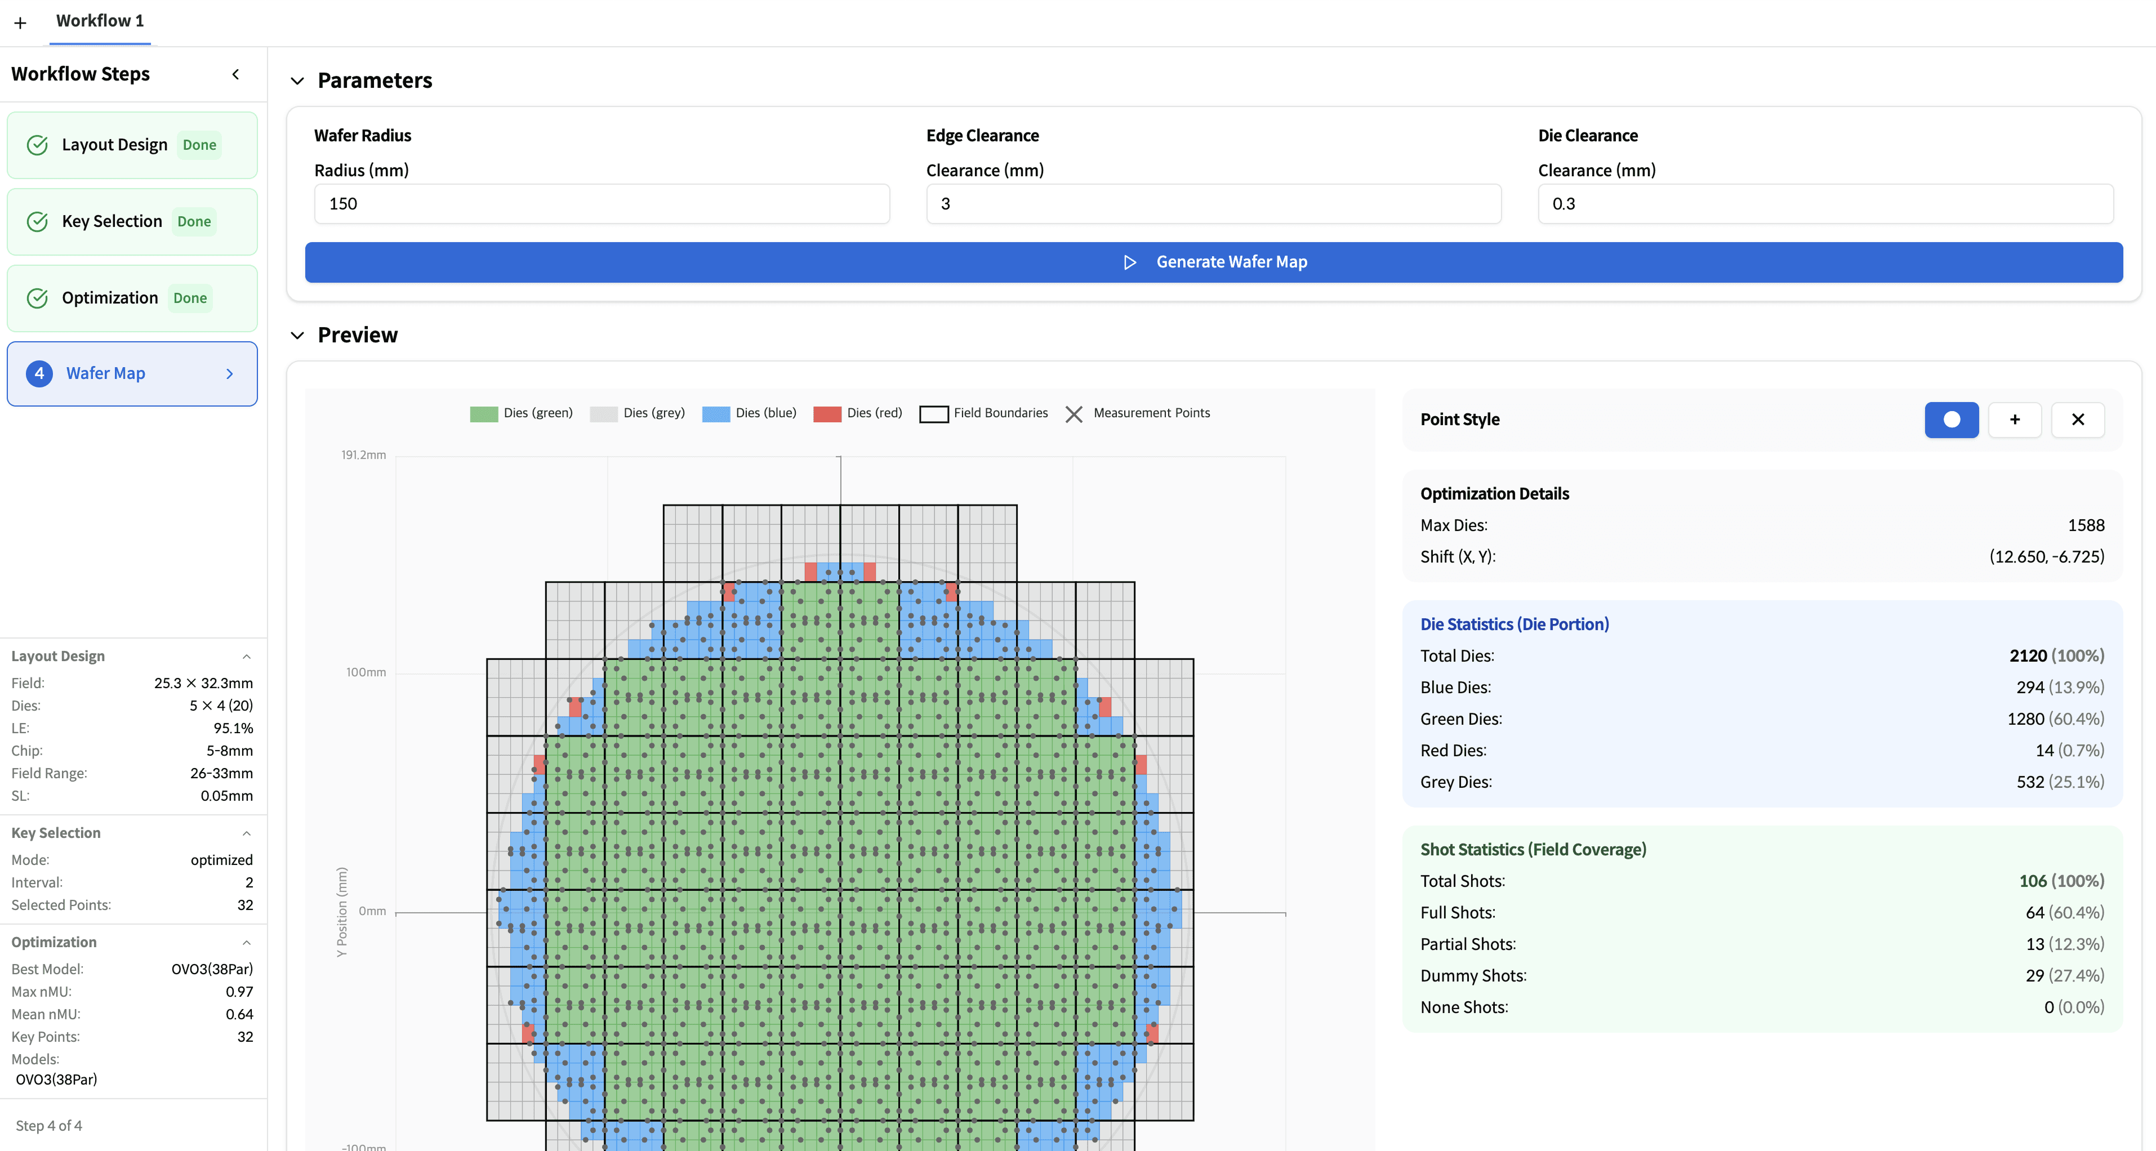This screenshot has height=1151, width=2156.
Task: Select the cross point style
Action: [x=2077, y=420]
